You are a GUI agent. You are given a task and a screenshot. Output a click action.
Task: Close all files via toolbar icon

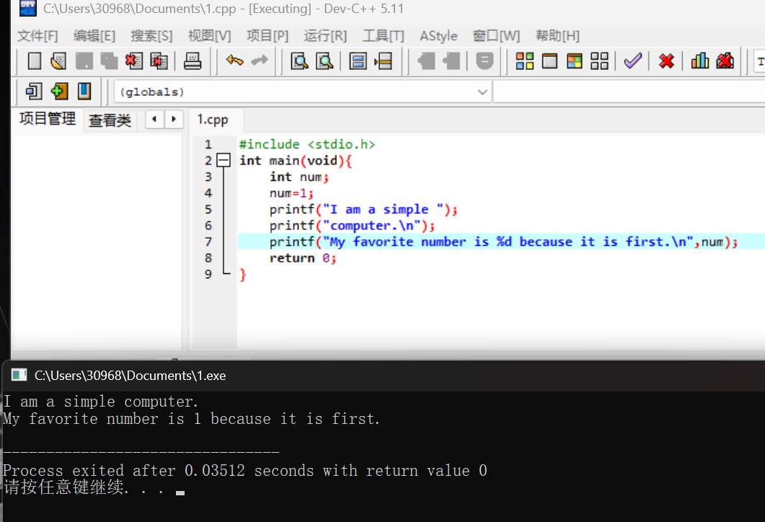coord(159,61)
